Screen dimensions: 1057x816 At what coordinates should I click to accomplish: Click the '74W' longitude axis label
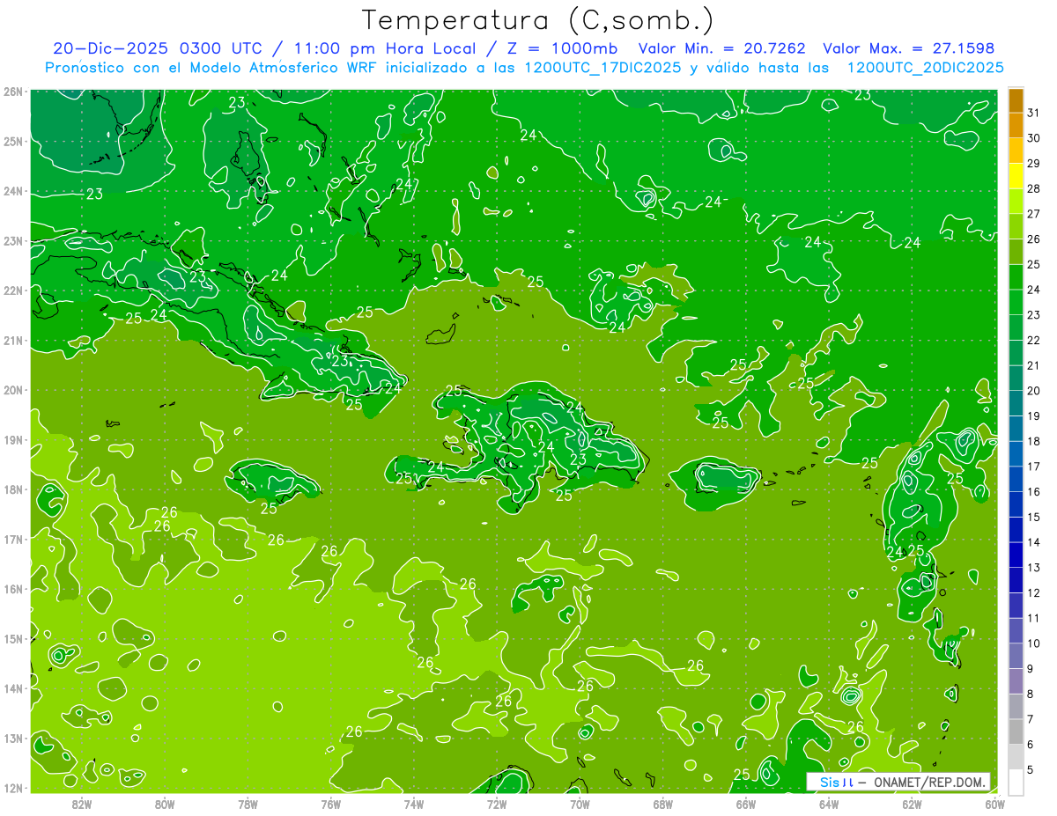point(414,804)
